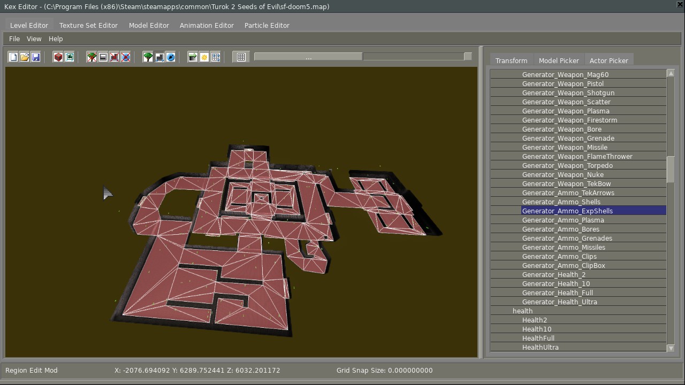Switch to the Texture Set Editor tab
This screenshot has width=685, height=385.
[x=88, y=26]
